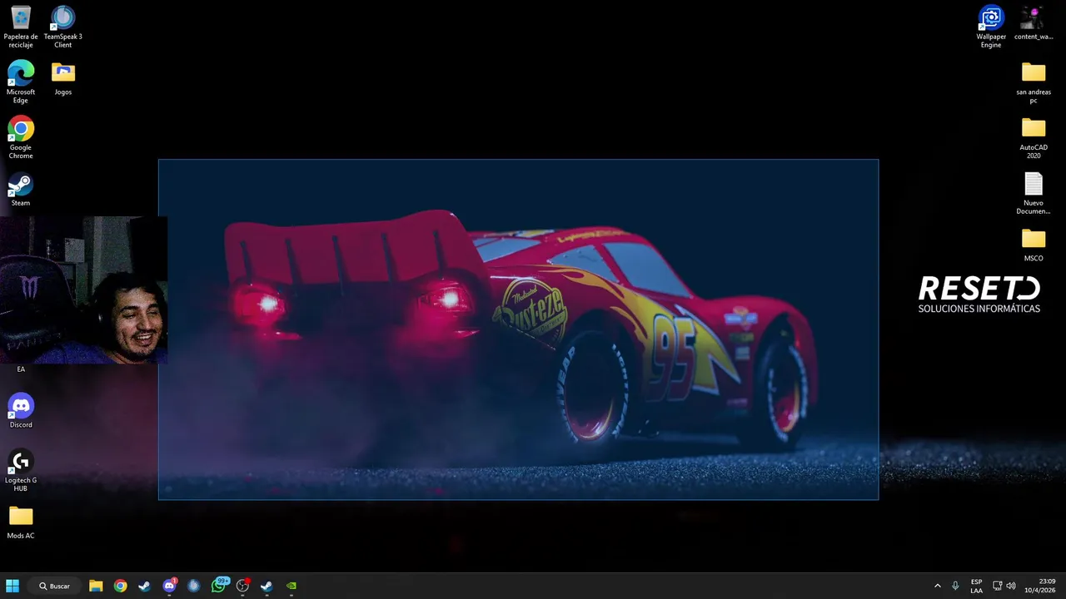Open File Explorer from the taskbar

tap(96, 586)
